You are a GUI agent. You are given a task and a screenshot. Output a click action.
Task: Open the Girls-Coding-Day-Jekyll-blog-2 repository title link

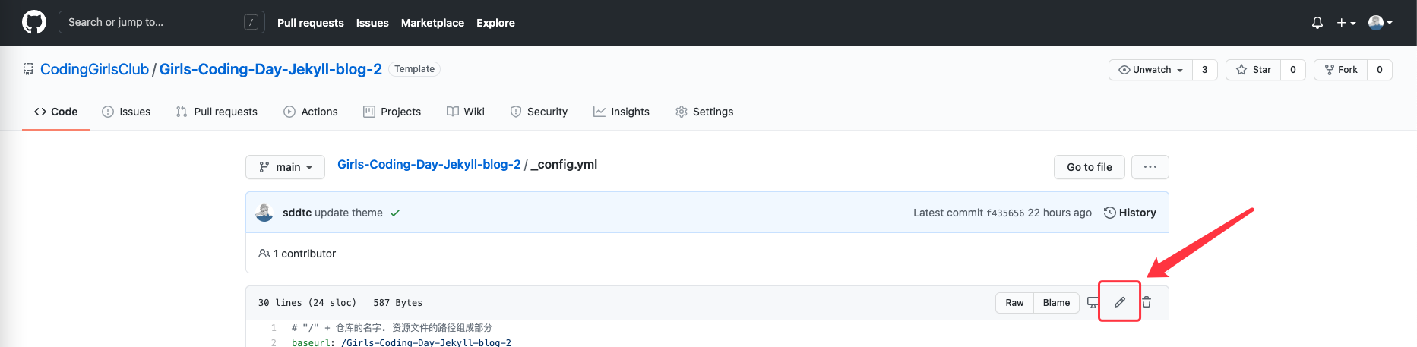coord(270,69)
